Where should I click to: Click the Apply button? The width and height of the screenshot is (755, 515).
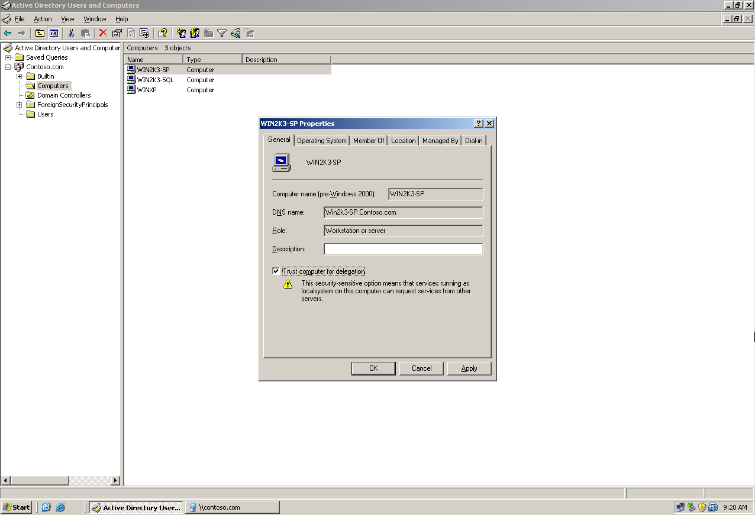click(x=469, y=368)
